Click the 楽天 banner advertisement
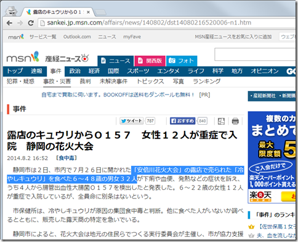 coord(272,157)
